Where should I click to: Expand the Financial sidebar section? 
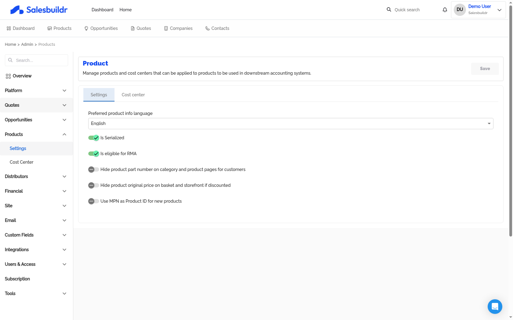pos(36,191)
